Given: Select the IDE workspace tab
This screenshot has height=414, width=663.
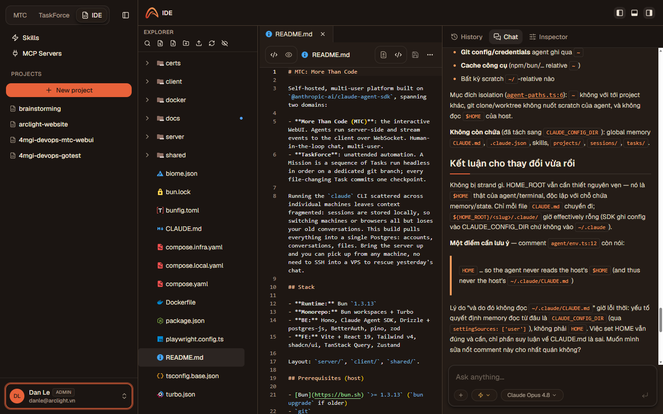Looking at the screenshot, I should pyautogui.click(x=92, y=15).
